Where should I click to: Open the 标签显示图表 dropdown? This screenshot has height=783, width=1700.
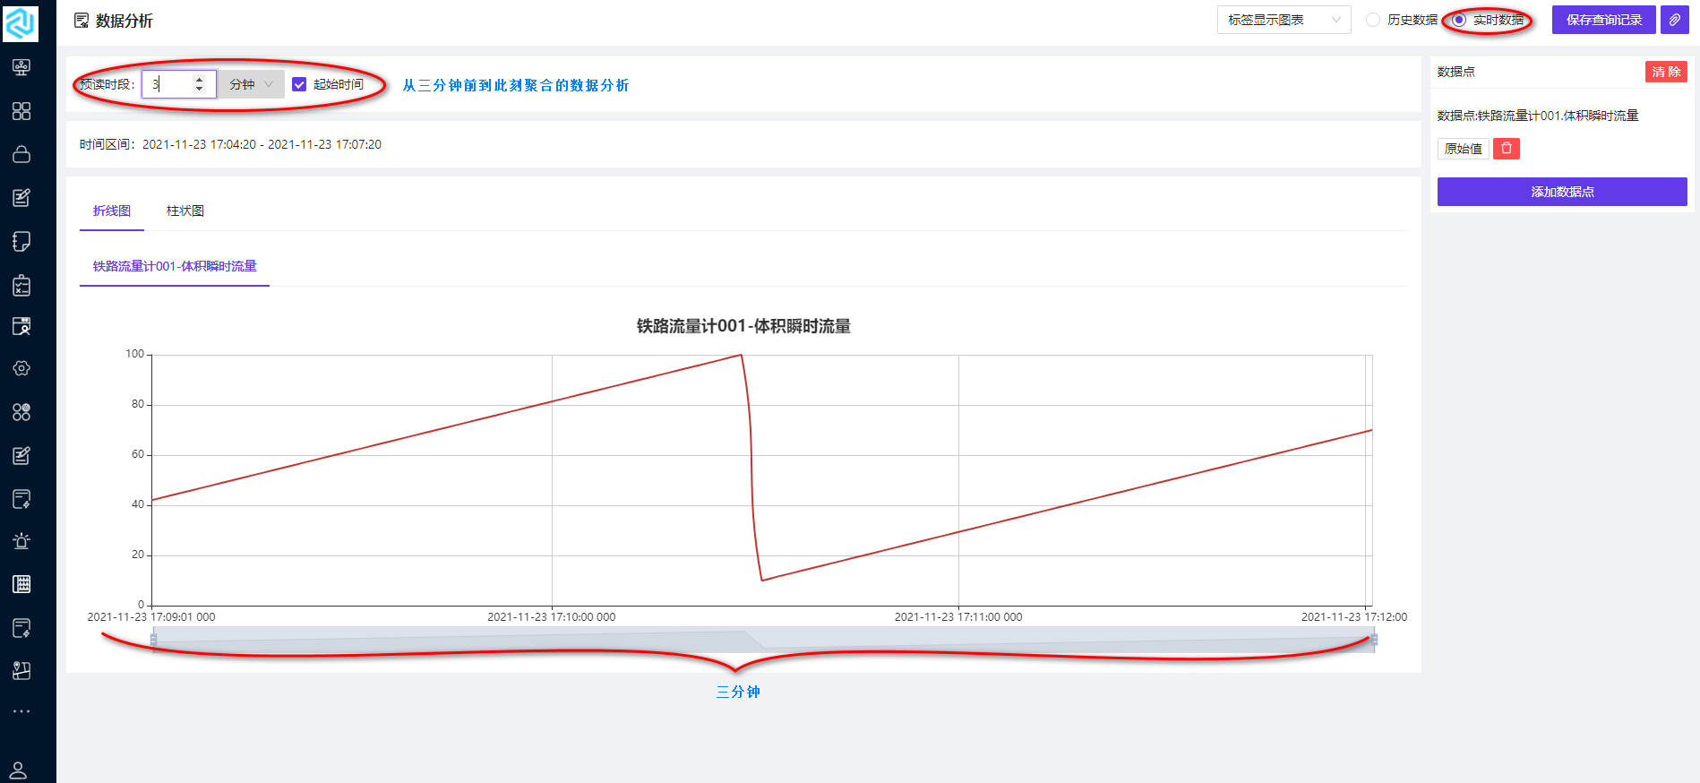1284,20
